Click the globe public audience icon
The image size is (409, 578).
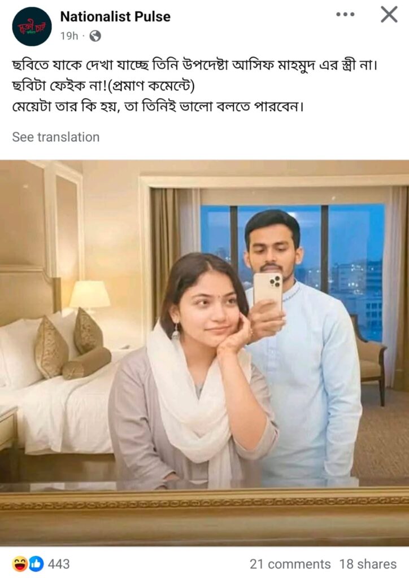click(x=95, y=36)
